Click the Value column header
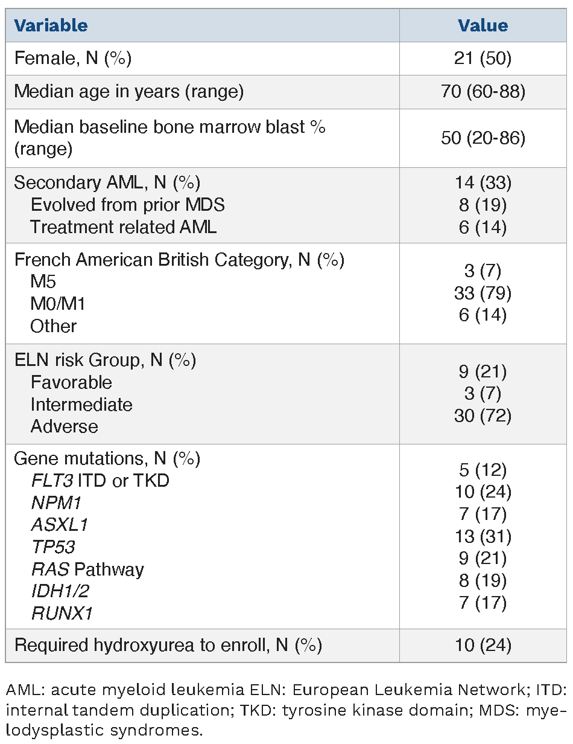Image resolution: width=573 pixels, height=744 pixels. (483, 26)
